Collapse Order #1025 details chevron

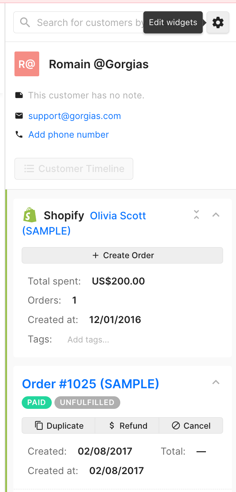tap(216, 383)
